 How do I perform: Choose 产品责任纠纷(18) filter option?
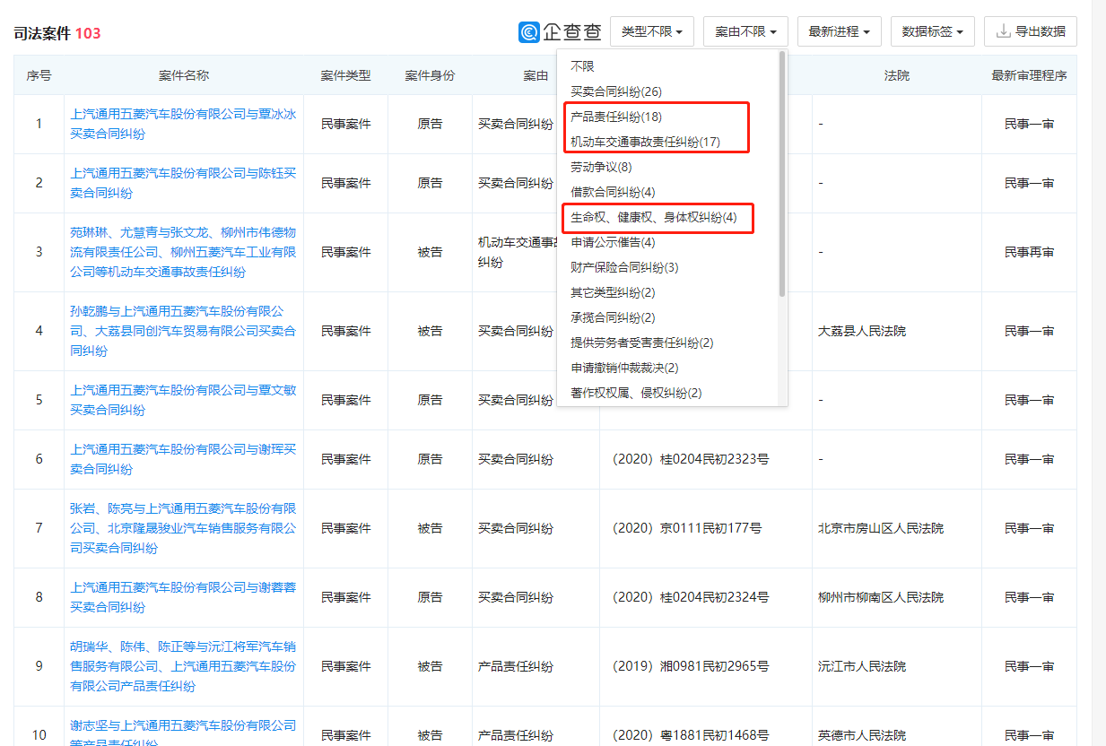616,117
